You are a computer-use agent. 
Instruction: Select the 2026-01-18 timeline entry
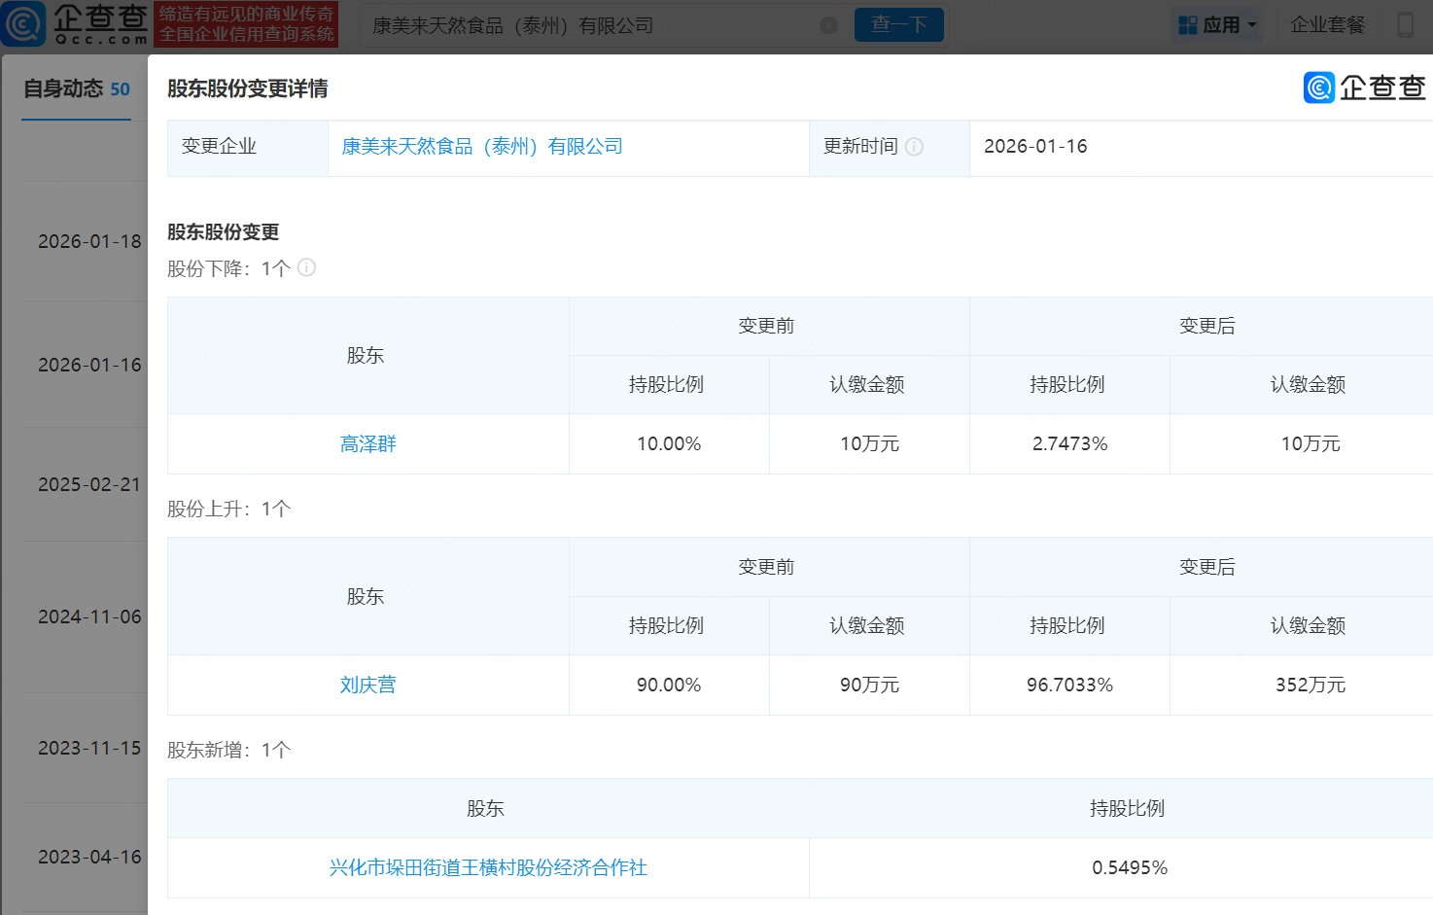(x=89, y=241)
